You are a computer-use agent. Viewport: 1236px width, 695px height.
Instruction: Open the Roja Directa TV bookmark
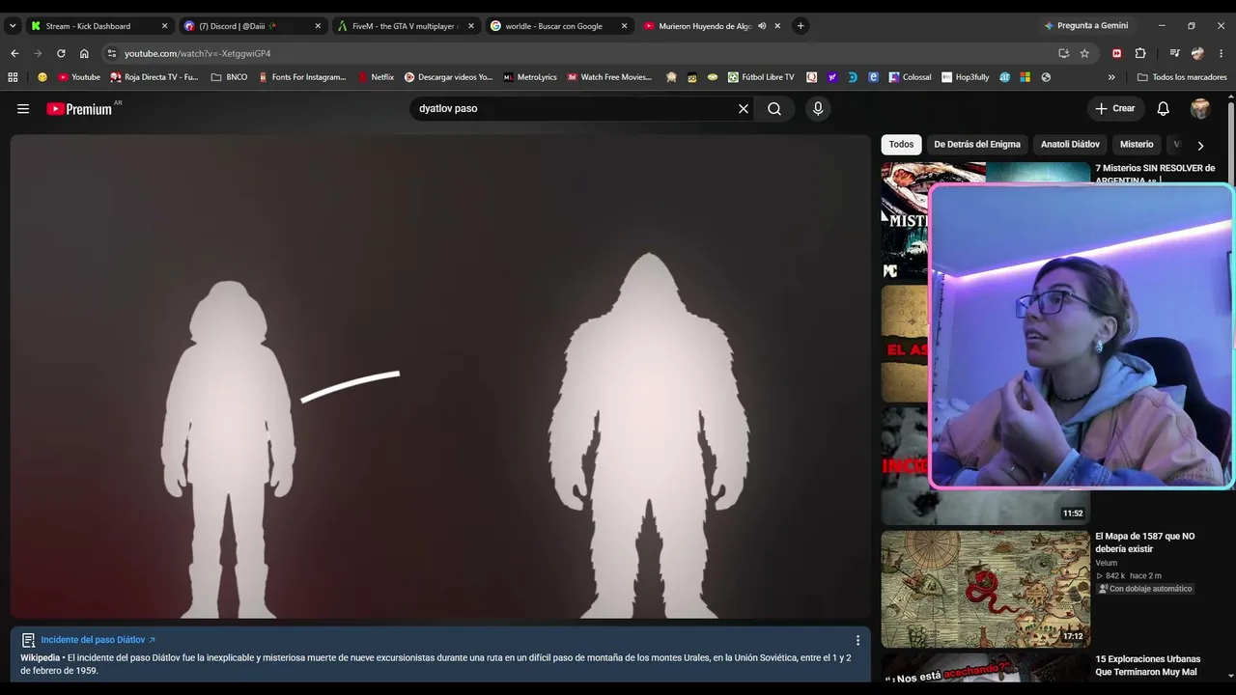(x=154, y=77)
